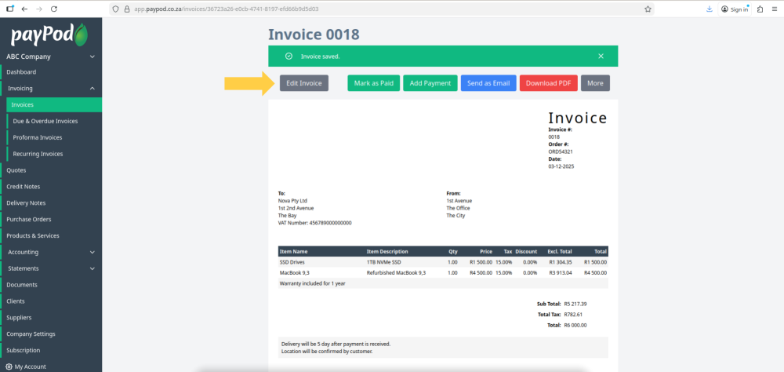Open Credit Notes in the sidebar

point(23,187)
